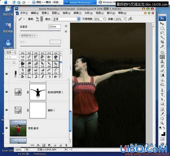Open the 图像 menu
Image resolution: width=170 pixels, height=156 pixels.
coord(45,13)
